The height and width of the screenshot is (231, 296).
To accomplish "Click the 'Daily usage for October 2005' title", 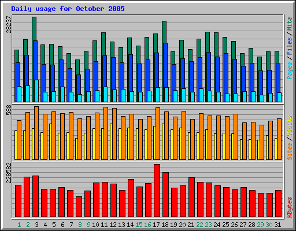I will click(68, 9).
